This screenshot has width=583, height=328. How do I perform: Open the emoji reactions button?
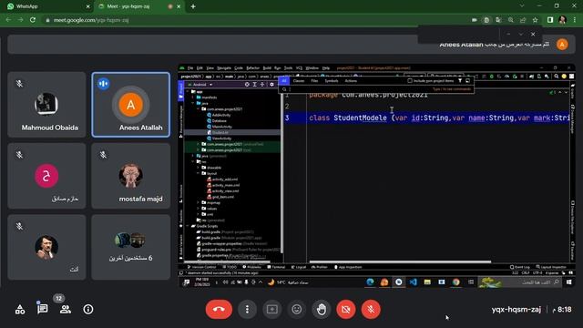point(296,309)
